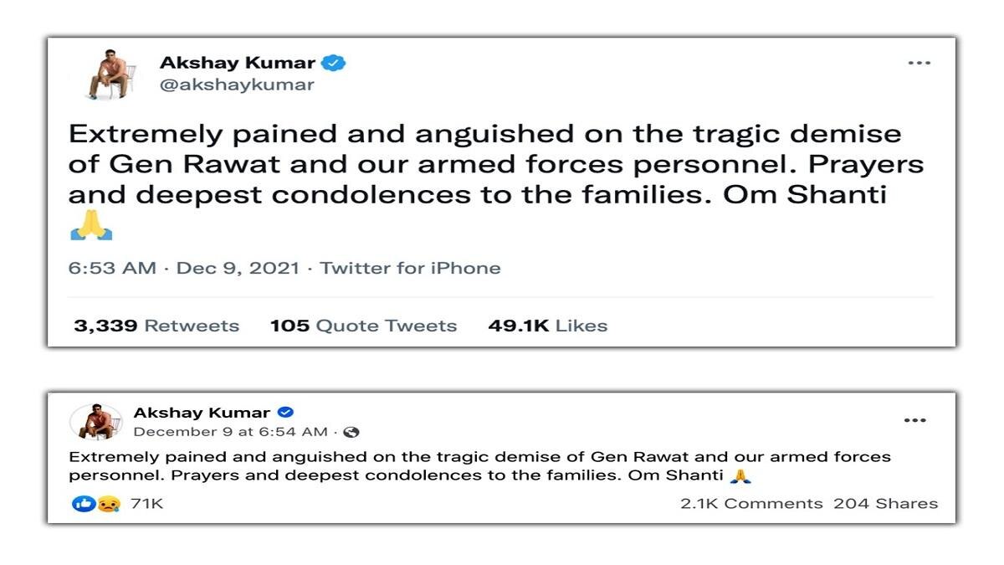This screenshot has height=565, width=1004.
Task: Open the Facebook post's profile picture
Action: tap(95, 422)
